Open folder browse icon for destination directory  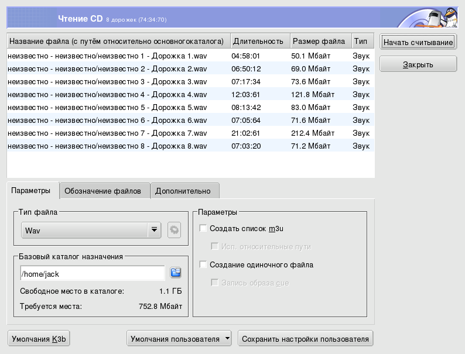[x=176, y=273]
